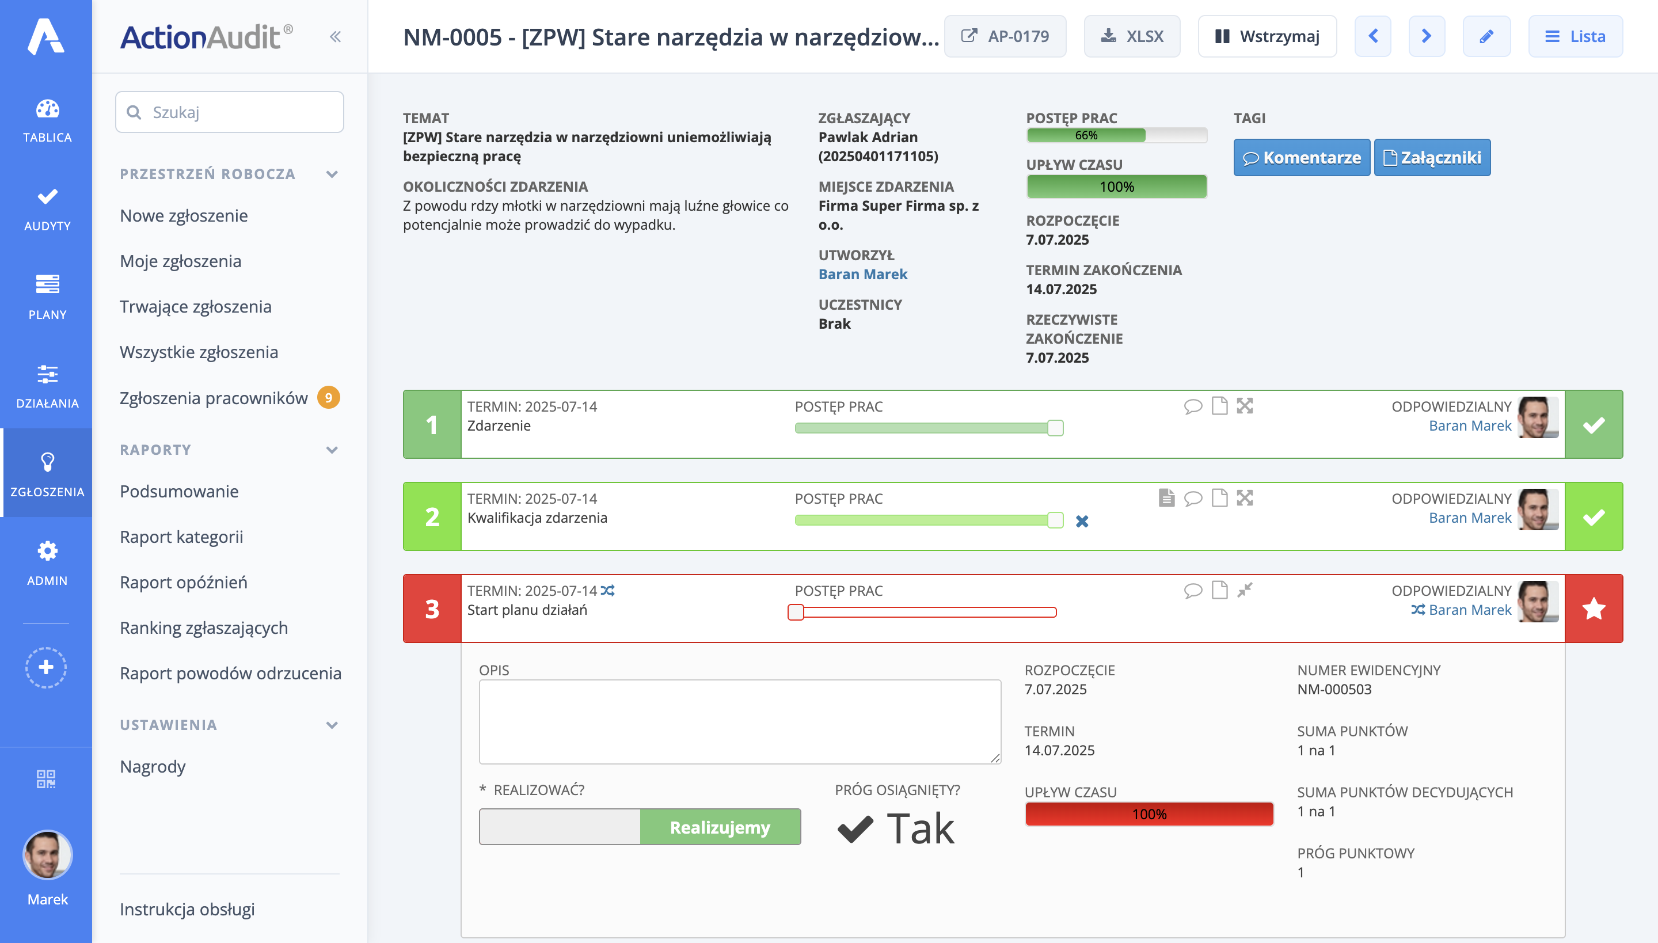The width and height of the screenshot is (1658, 943).
Task: Collapse the Przestrzeń robocza section
Action: point(332,174)
